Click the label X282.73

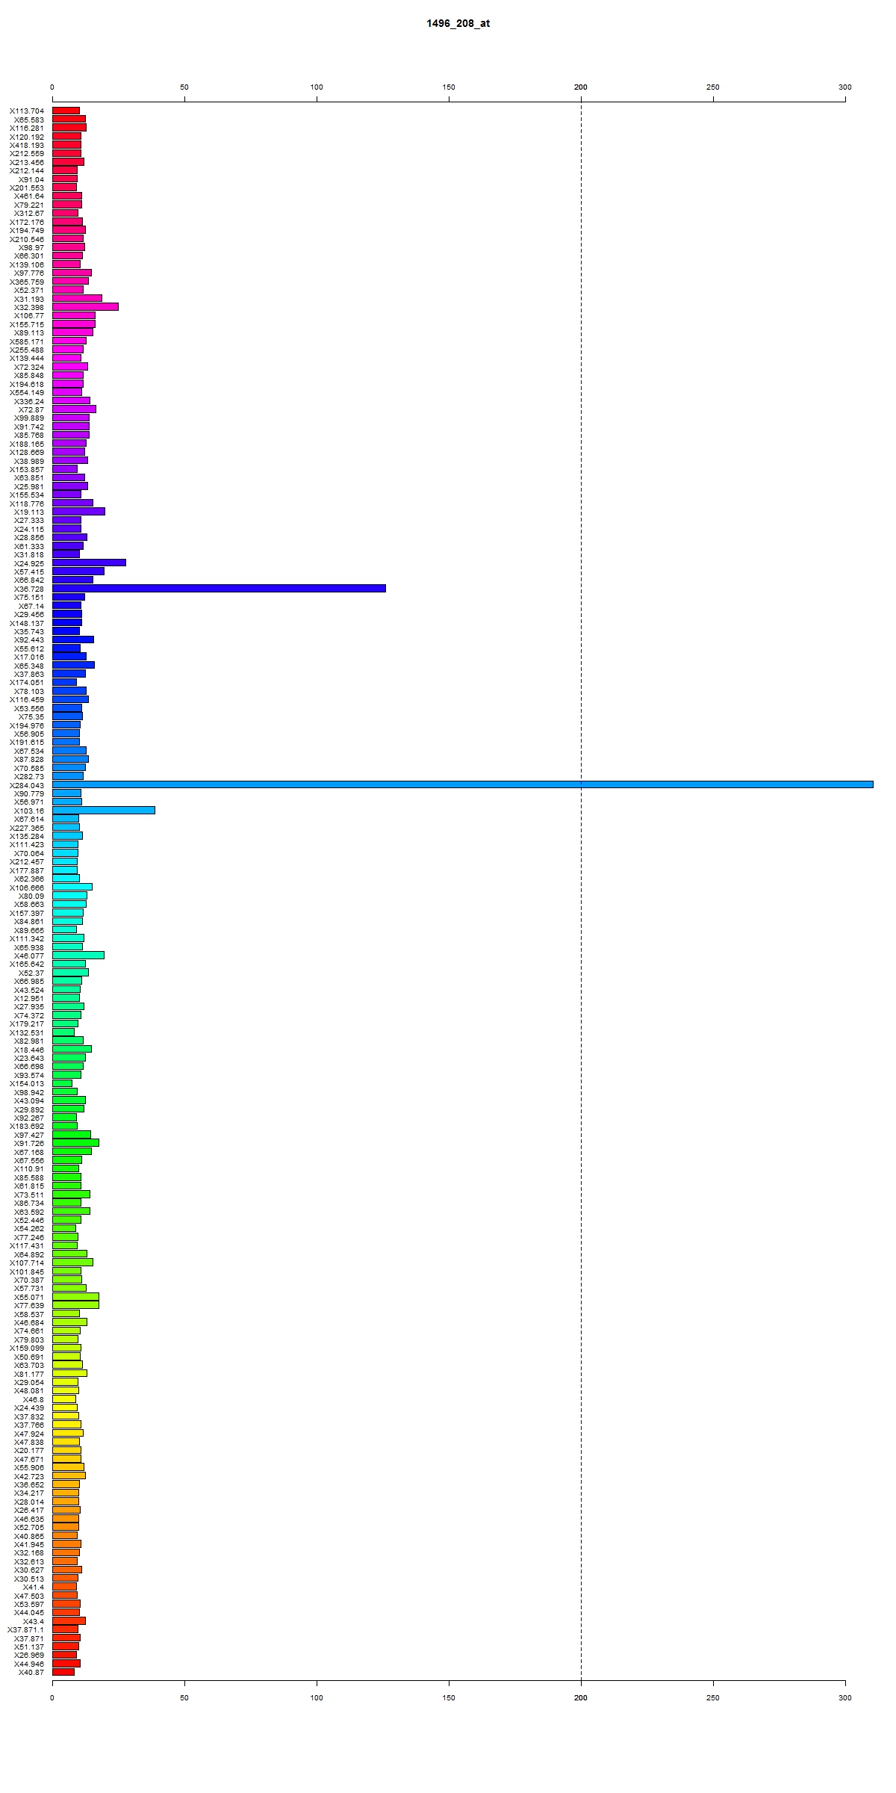tap(29, 776)
